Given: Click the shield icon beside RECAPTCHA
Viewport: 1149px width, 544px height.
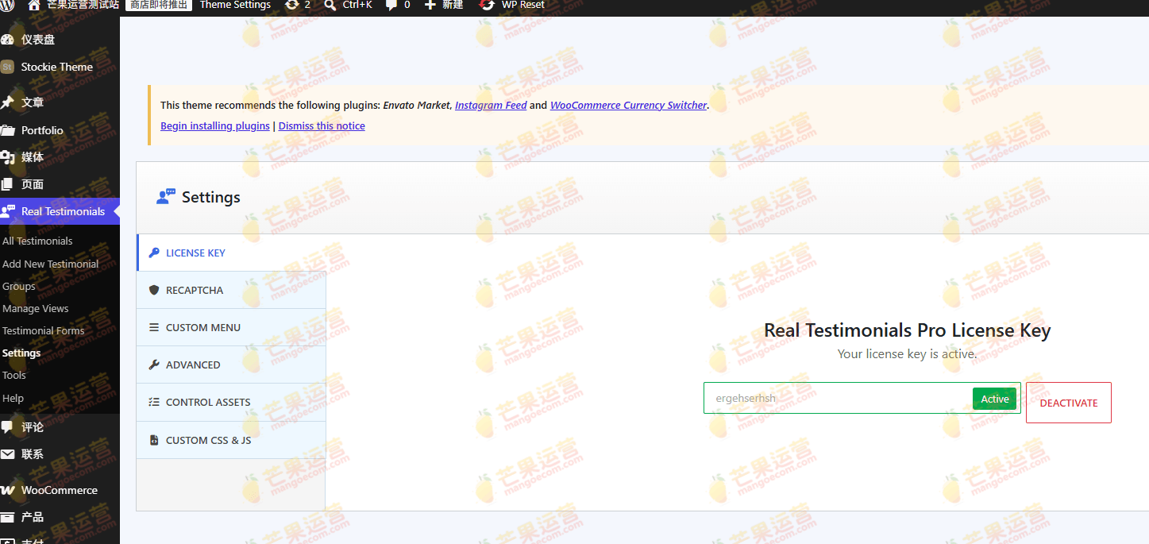Looking at the screenshot, I should tap(154, 290).
